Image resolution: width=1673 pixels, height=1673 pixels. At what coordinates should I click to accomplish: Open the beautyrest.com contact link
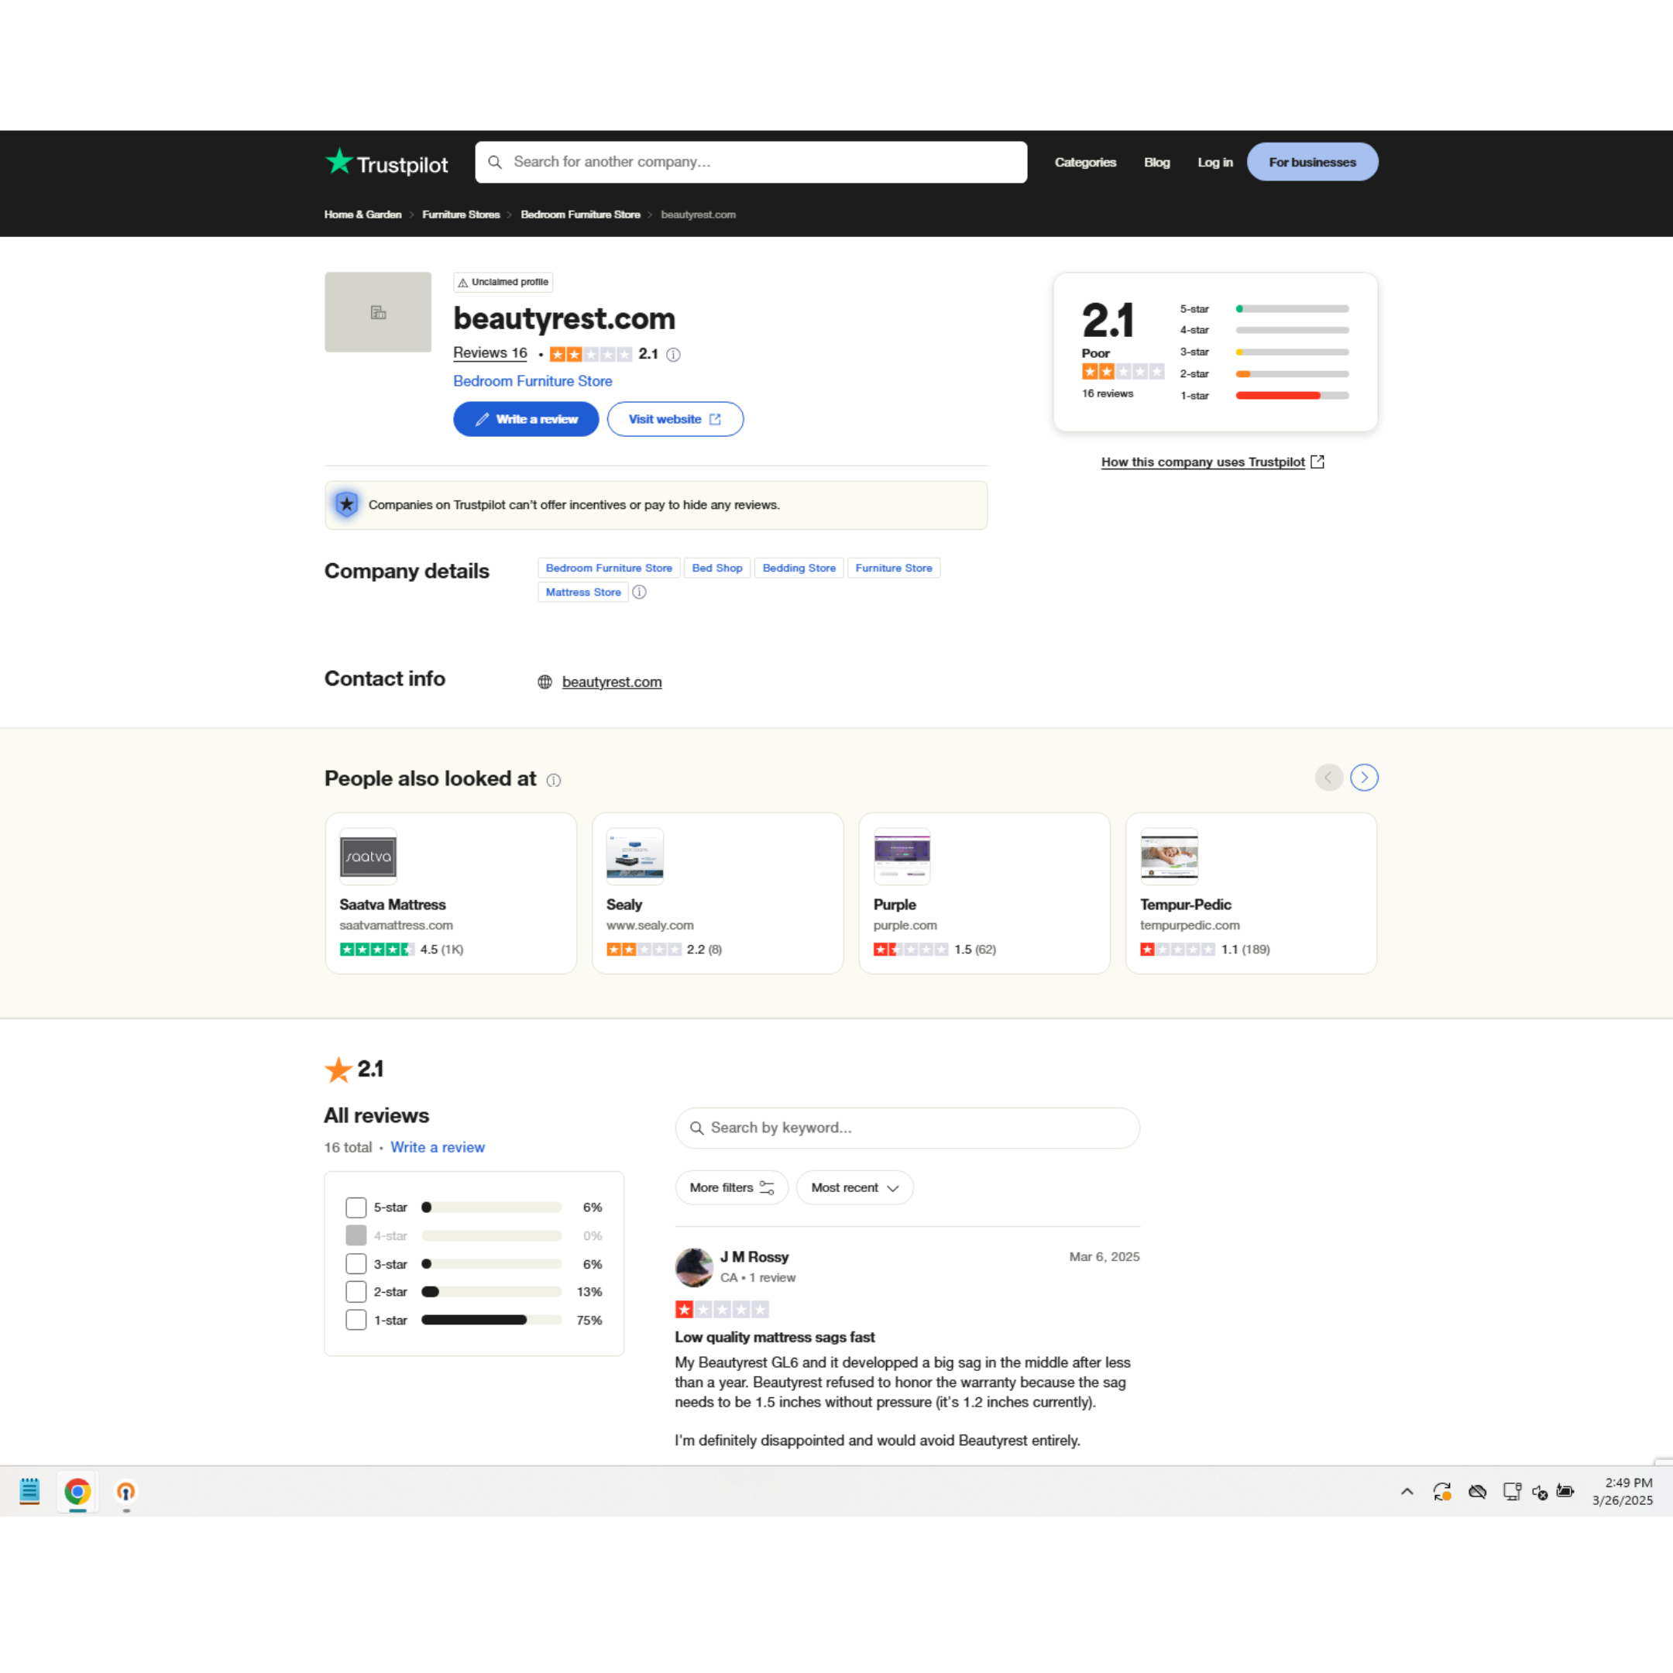coord(611,682)
